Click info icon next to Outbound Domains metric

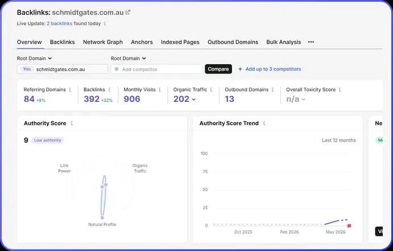[272, 90]
